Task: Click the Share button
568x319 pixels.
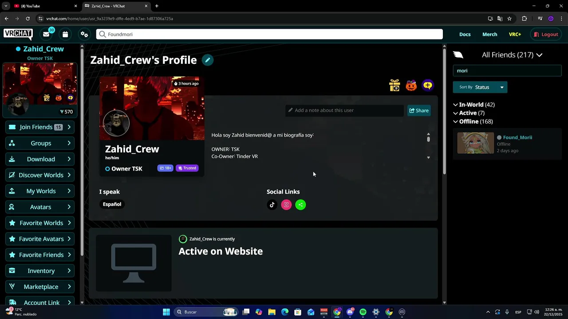Action: (419, 110)
